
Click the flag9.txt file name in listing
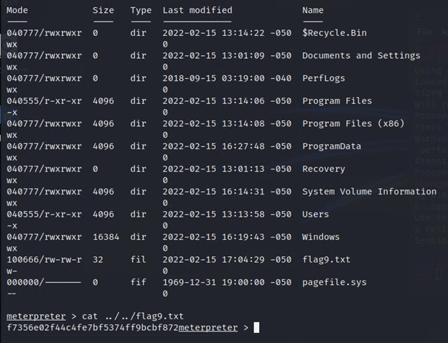point(326,260)
